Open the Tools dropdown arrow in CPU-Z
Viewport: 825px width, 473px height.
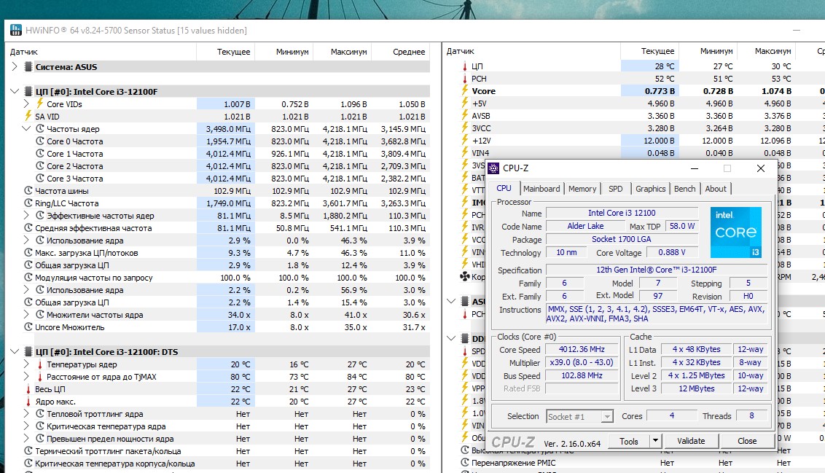click(x=655, y=441)
